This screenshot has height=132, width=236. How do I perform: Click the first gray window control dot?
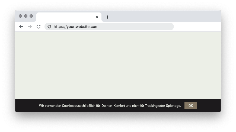20,16
